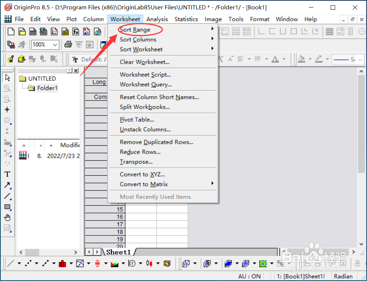Click worksheet vertical scrollbar down arrow

361,244
